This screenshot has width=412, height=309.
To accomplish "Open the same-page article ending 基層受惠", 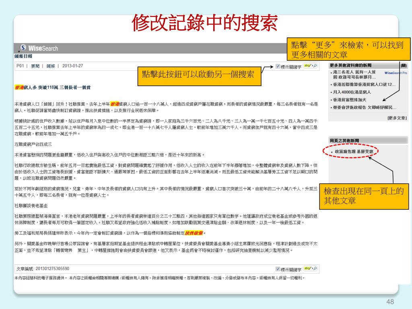I will coord(354,152).
